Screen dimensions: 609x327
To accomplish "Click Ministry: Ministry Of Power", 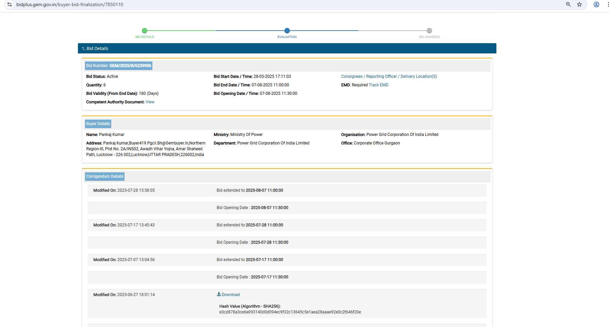I will coord(238,135).
